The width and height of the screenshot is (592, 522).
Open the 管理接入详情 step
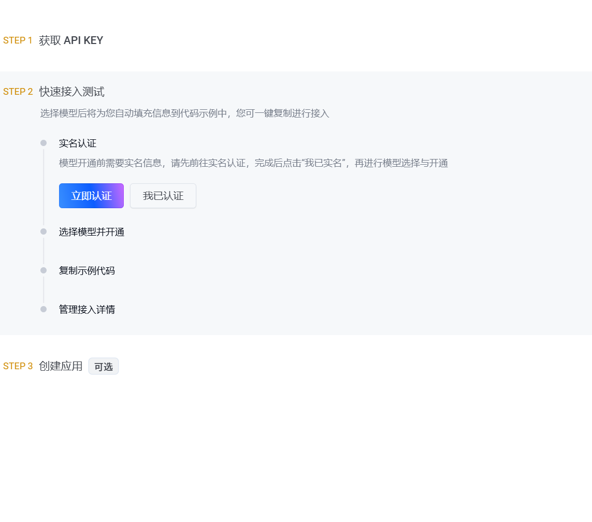[87, 310]
